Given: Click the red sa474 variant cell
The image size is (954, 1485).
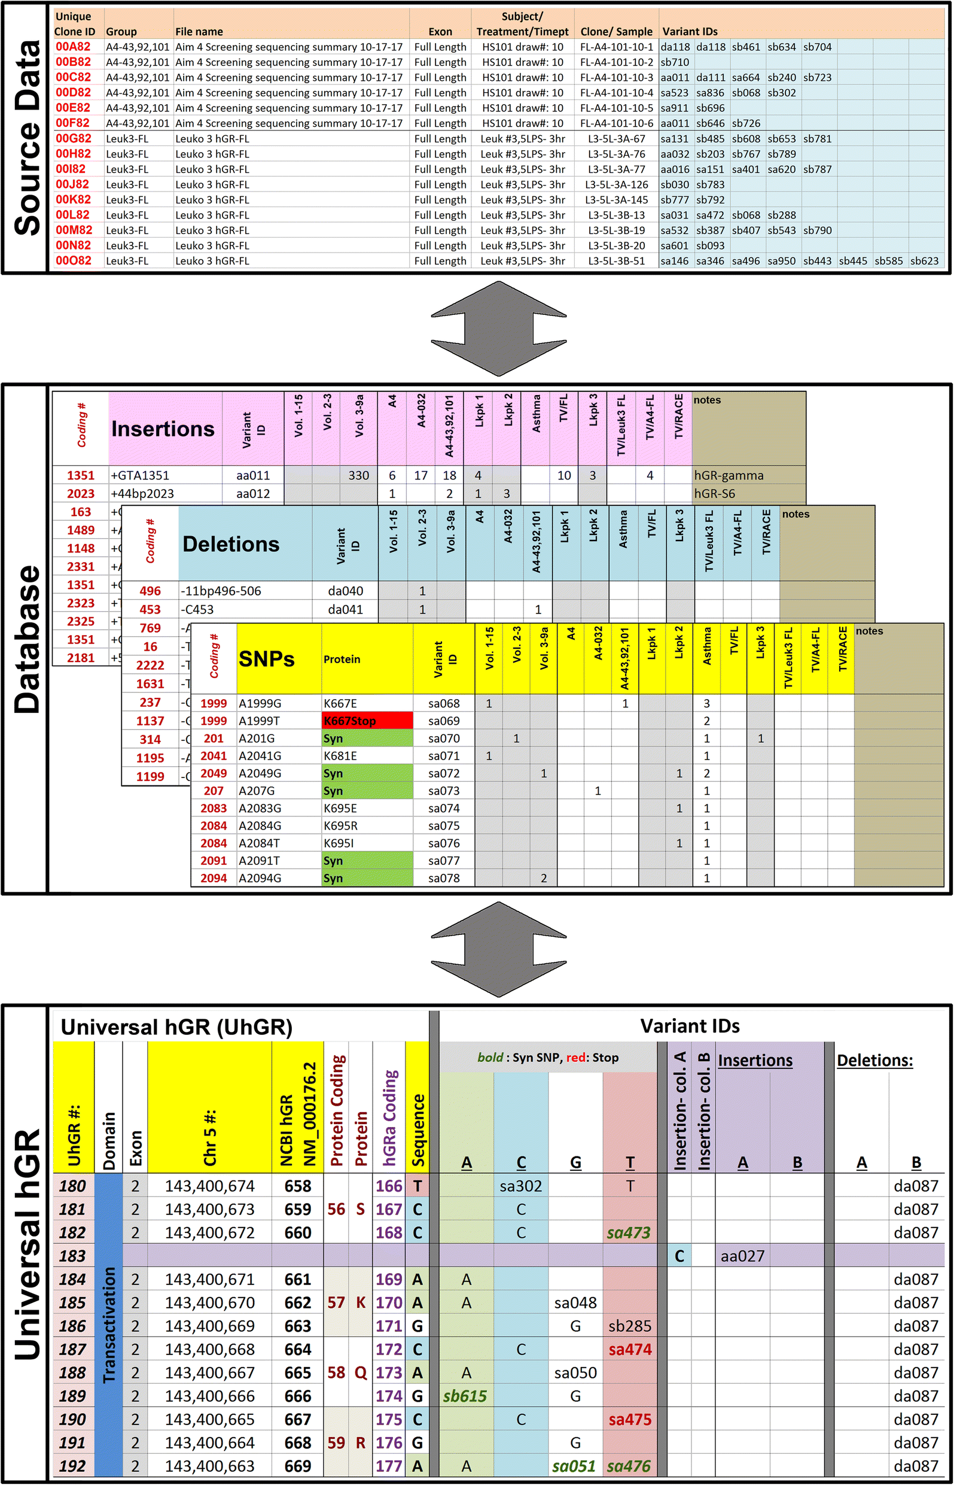Looking at the screenshot, I should tap(629, 1349).
